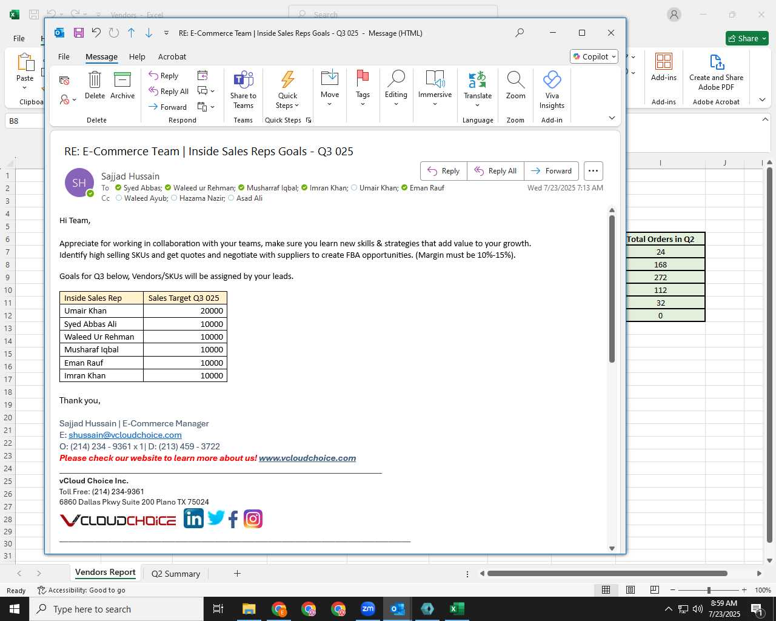
Task: Click the search magnifier in message title bar
Action: pos(520,33)
